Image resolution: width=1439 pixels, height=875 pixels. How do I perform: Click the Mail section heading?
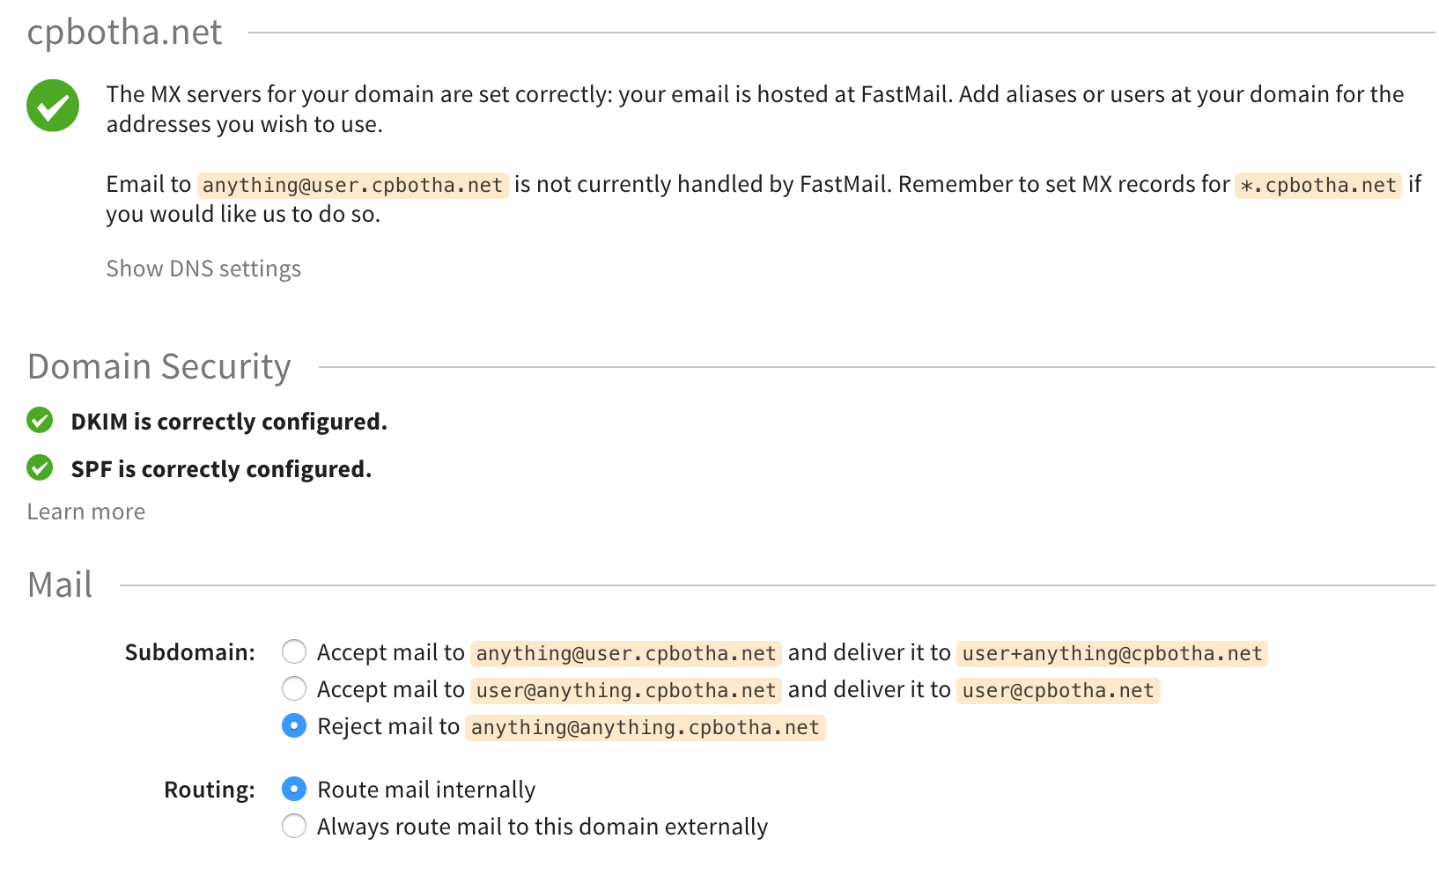60,585
